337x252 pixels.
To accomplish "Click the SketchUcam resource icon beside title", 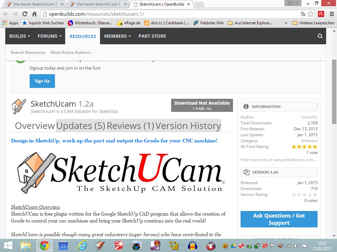I will tap(19, 106).
